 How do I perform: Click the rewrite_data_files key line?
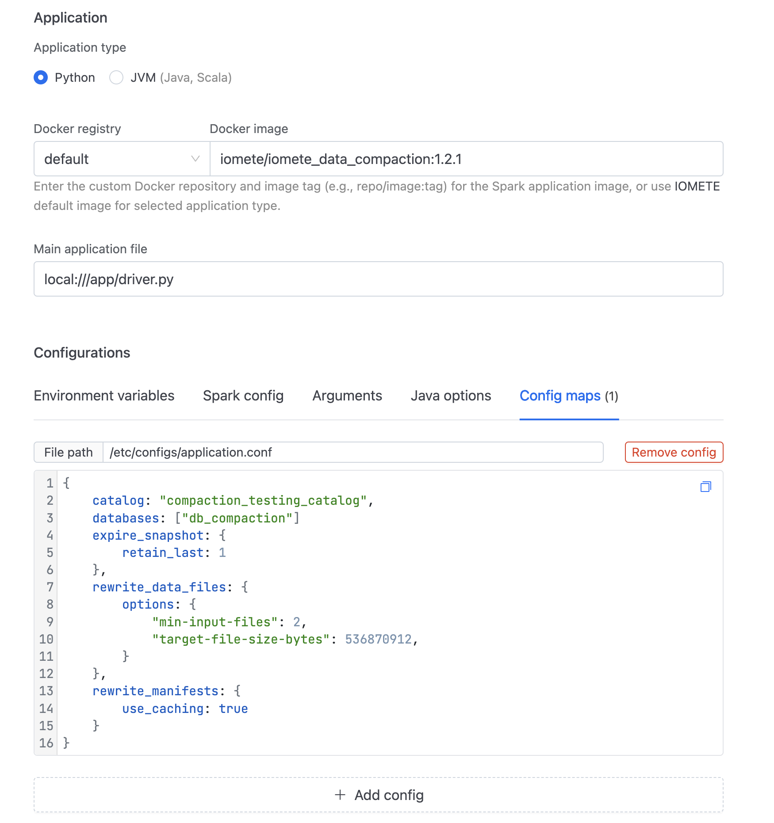click(x=170, y=587)
